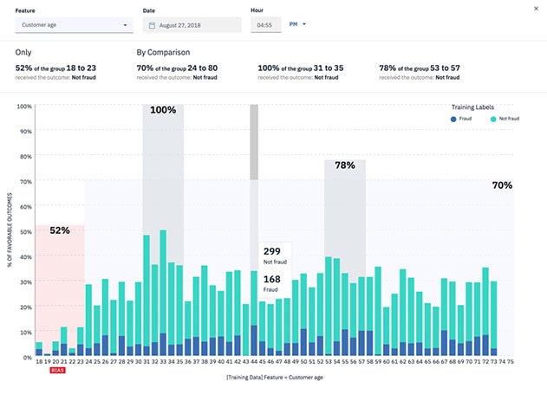The width and height of the screenshot is (547, 401).
Task: Click the Hour input showing 04:55
Action: point(266,25)
